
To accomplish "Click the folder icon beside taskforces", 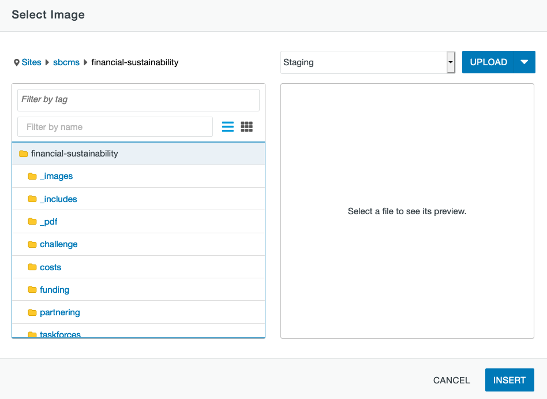I will [32, 334].
